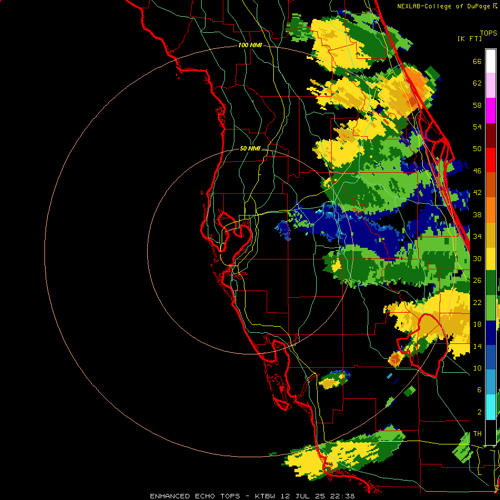Screen dimensions: 500x500
Task: Click the yellow legend swatch
Action: (x=491, y=258)
